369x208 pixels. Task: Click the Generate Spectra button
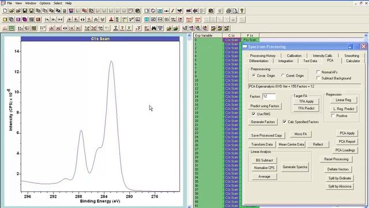[x=295, y=167]
